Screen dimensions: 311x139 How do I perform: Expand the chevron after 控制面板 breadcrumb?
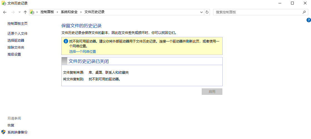click(x=58, y=12)
